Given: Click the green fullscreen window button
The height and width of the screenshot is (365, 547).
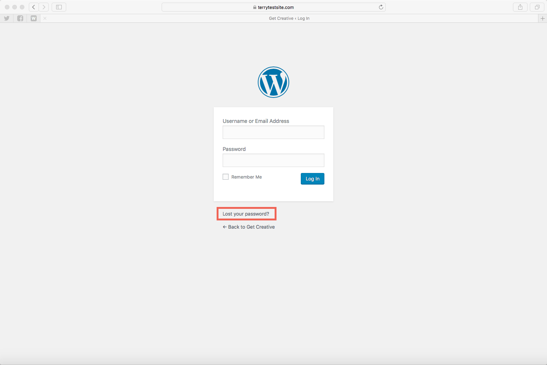Looking at the screenshot, I should 22,7.
